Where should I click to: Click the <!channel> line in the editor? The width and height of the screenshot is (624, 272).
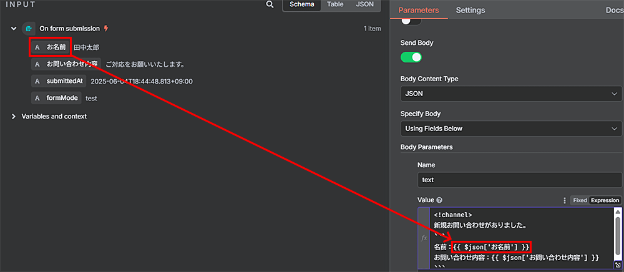coord(453,215)
